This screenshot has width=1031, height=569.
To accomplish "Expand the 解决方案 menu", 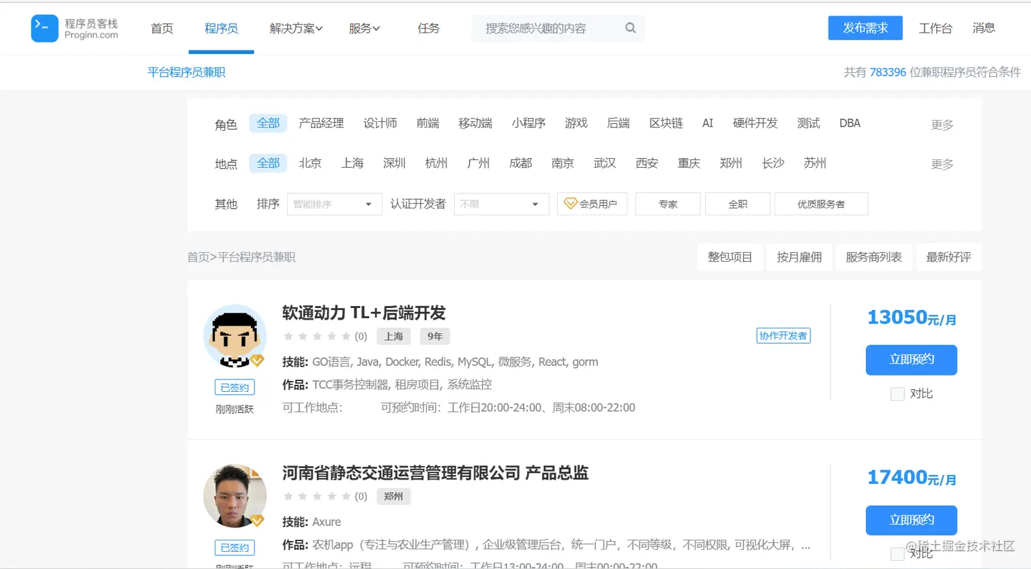I will point(296,28).
